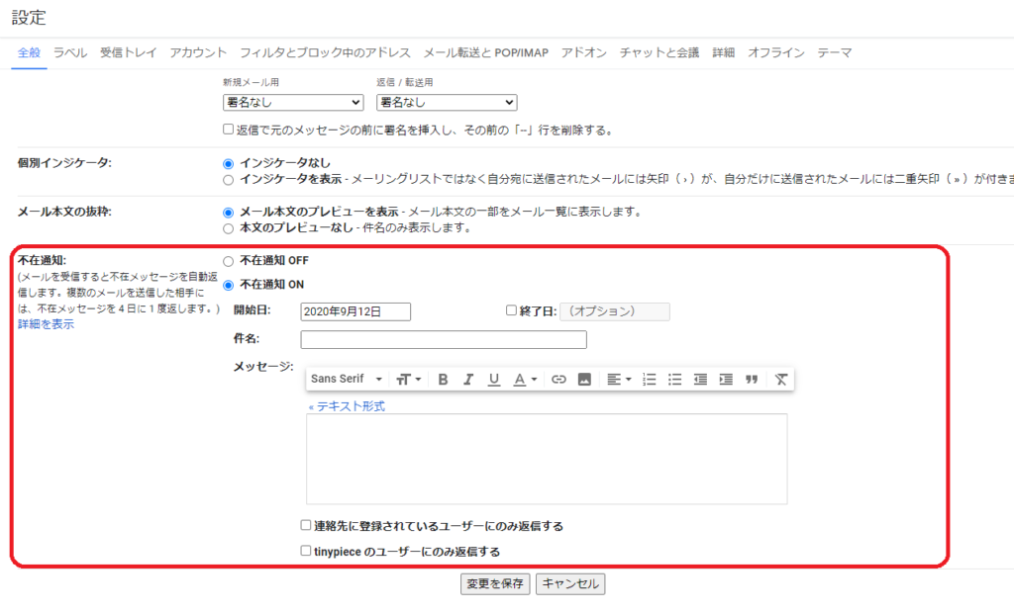Apply italic formatting to message
The width and height of the screenshot is (1014, 614).
(x=468, y=380)
